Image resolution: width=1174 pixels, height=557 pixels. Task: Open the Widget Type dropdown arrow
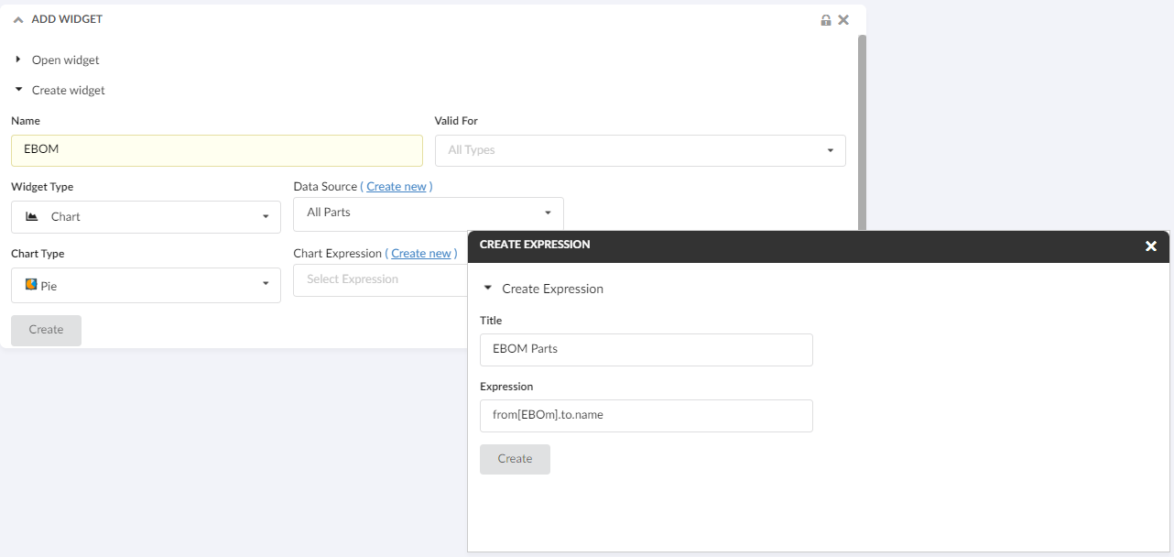266,217
